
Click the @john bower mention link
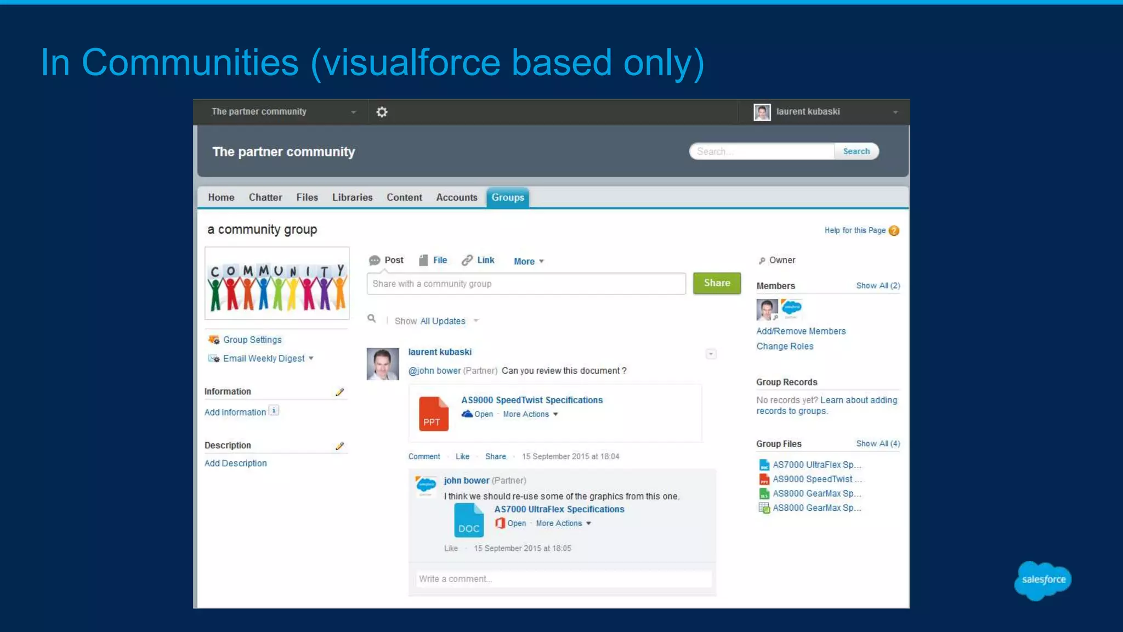[x=434, y=371]
